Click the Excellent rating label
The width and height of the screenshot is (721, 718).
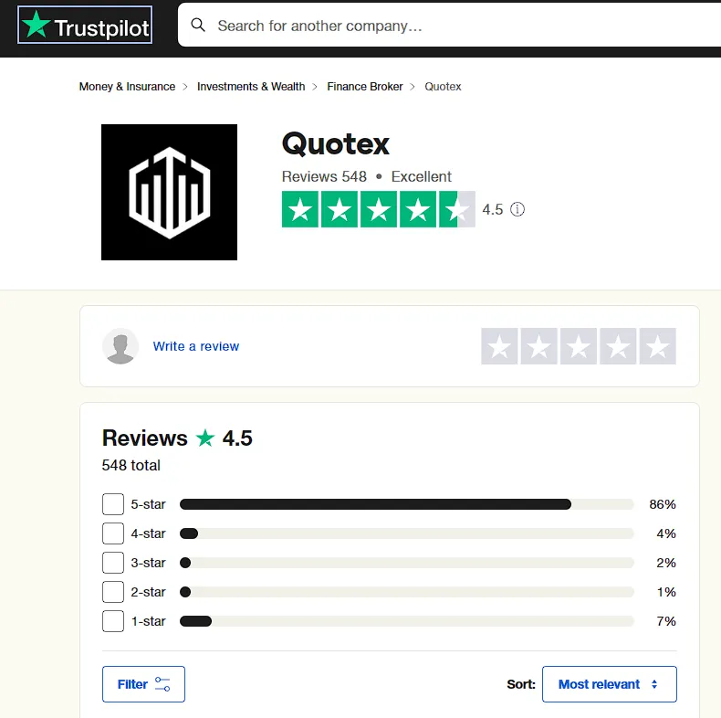[422, 176]
